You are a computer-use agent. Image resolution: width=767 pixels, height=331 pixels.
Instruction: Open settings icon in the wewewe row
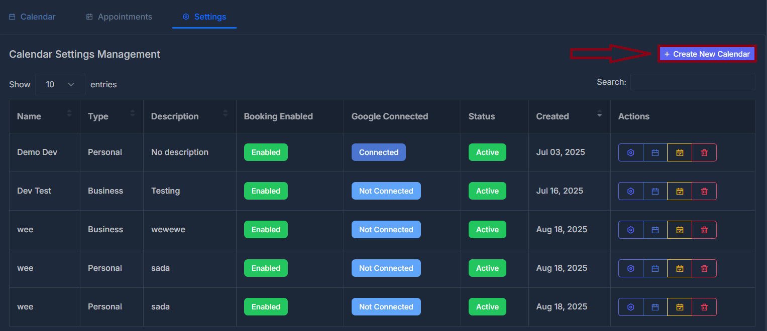click(631, 230)
